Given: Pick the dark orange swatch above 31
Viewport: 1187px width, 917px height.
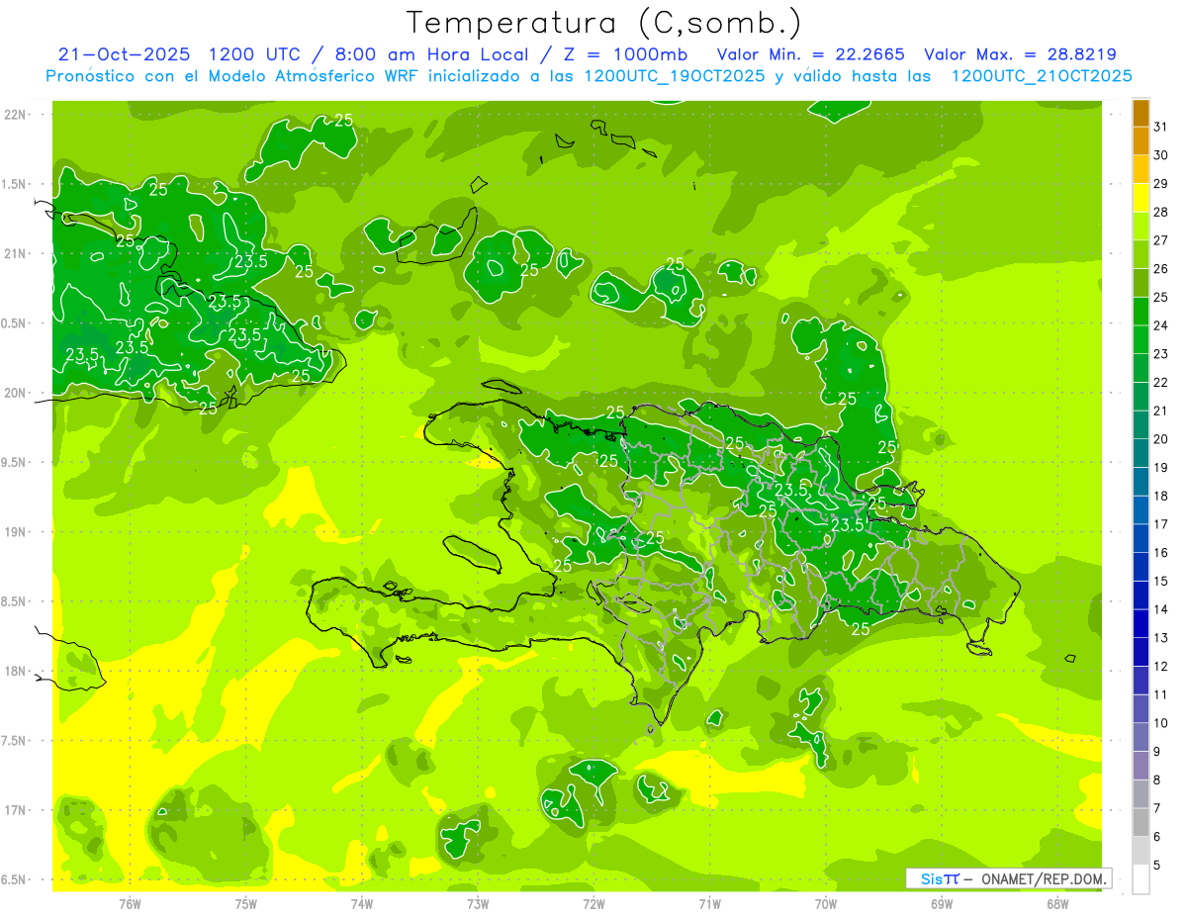Looking at the screenshot, I should 1141,113.
